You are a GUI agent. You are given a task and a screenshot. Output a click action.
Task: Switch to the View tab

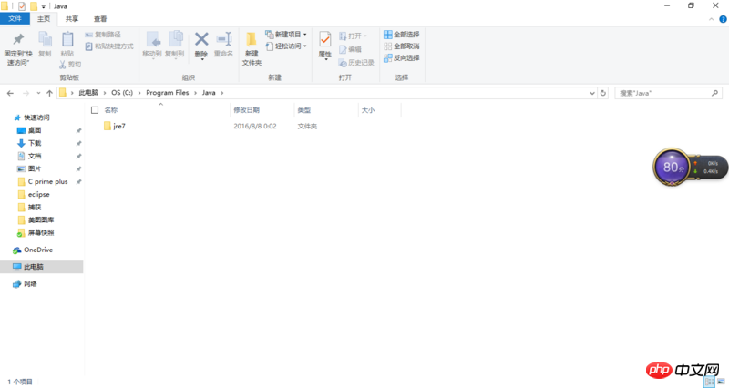(x=100, y=18)
